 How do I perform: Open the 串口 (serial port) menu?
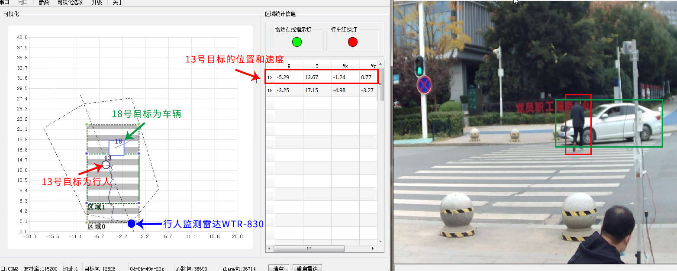pyautogui.click(x=5, y=2)
